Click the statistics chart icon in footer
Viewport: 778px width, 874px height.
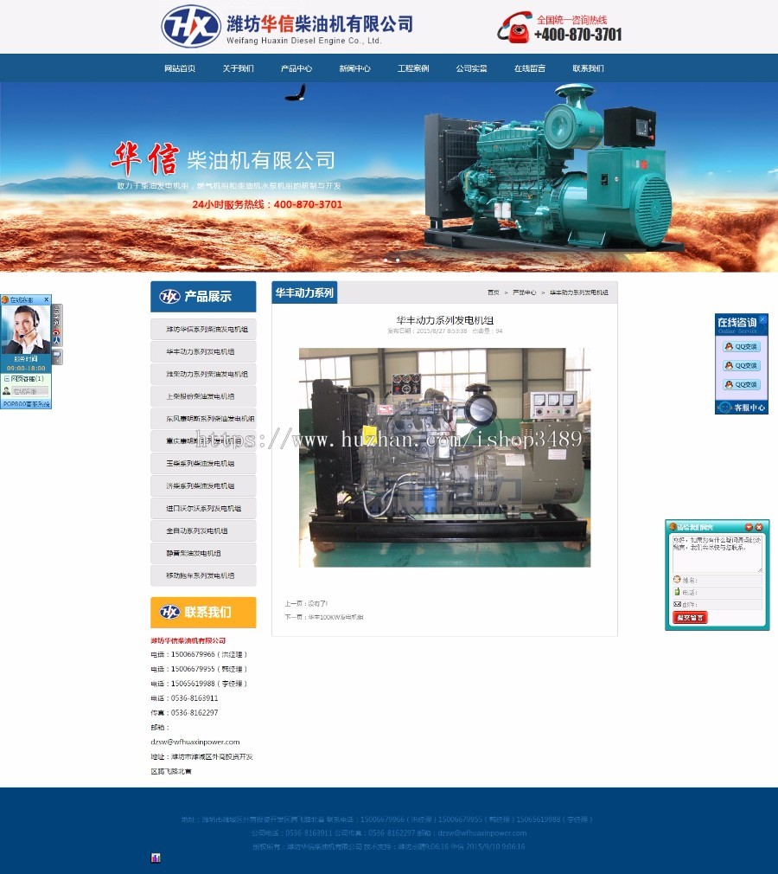(156, 858)
